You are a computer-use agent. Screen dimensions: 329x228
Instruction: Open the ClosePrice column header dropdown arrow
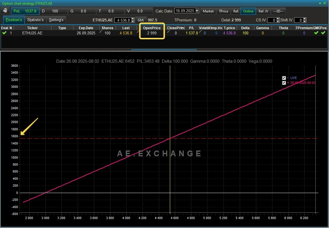[182, 28]
